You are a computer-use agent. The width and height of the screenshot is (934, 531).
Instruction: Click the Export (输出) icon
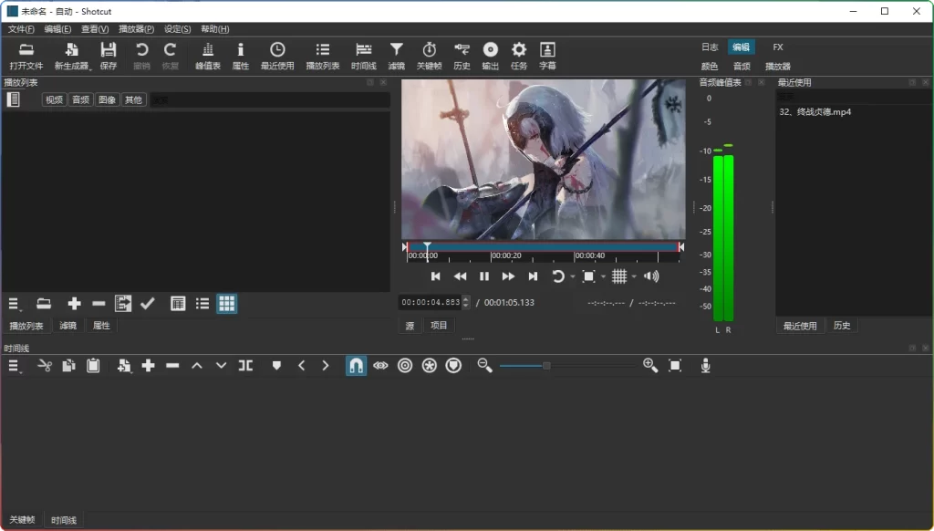(490, 55)
